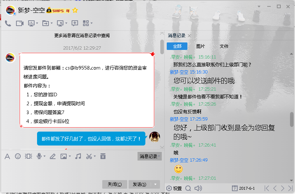The height and width of the screenshot is (194, 295).
Task: Switch to the 图片 filter tab
Action: pos(200,46)
